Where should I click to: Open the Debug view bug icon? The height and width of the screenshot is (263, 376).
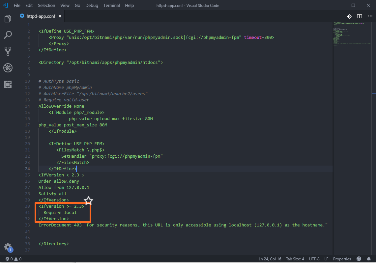point(8,68)
